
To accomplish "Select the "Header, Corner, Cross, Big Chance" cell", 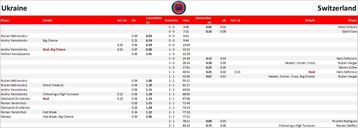I will 291,76.
